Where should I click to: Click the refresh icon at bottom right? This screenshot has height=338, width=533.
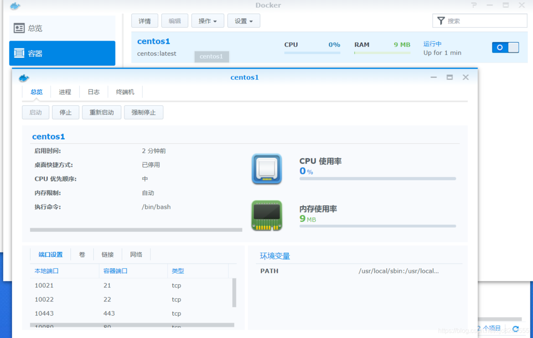point(516,329)
